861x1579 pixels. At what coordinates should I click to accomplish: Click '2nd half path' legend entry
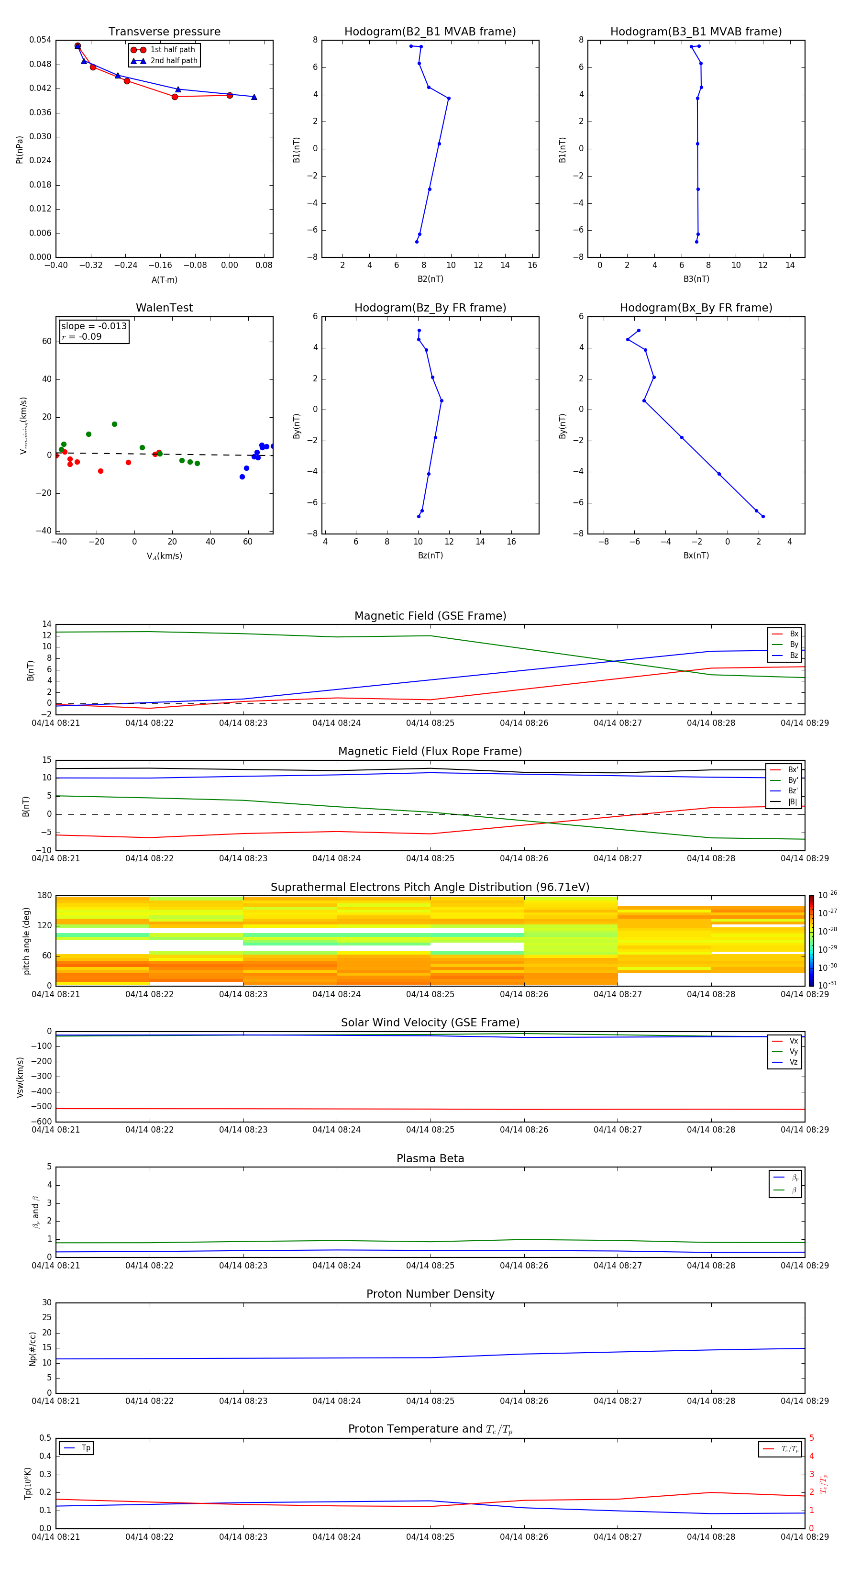pyautogui.click(x=164, y=61)
